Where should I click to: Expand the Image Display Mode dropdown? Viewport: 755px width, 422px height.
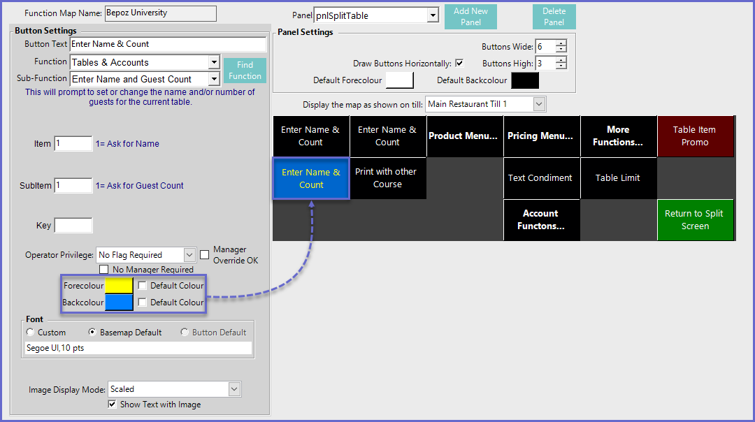(234, 388)
